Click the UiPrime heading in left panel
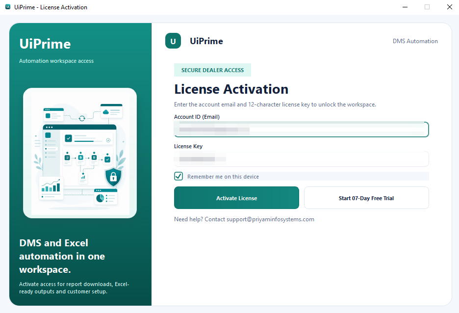Screen dimensions: 459x313 45,44
